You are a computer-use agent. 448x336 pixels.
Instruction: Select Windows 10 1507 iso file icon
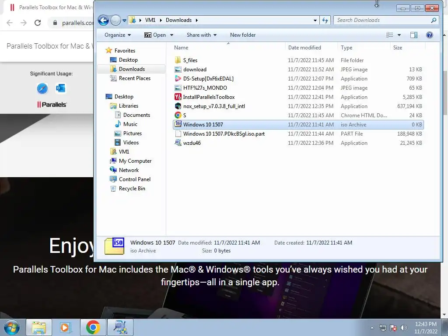coord(178,124)
